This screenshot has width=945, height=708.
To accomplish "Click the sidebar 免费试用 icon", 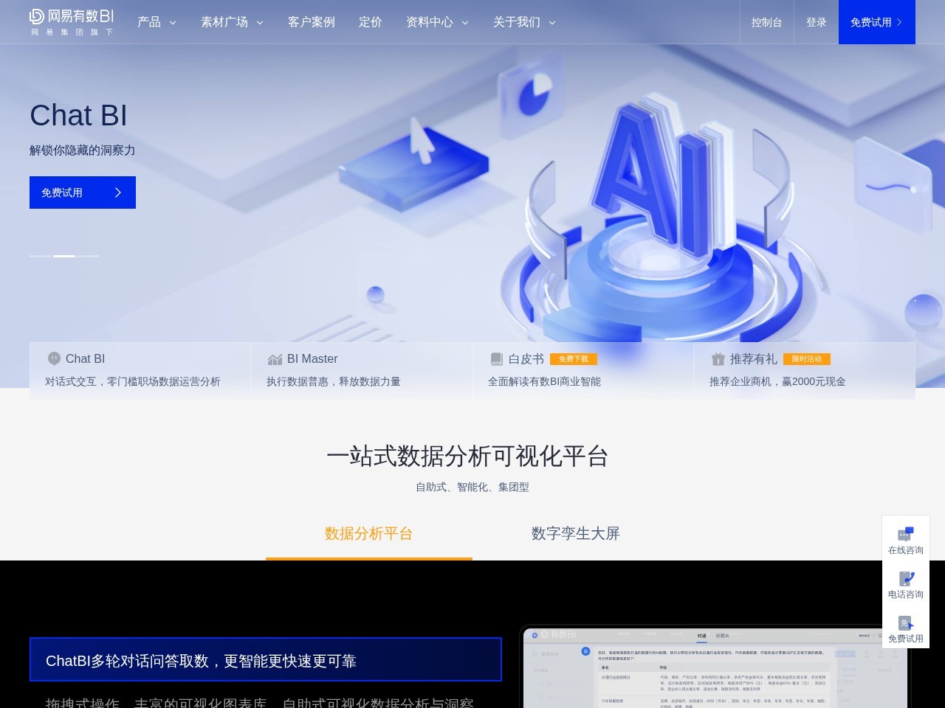I will [x=906, y=622].
